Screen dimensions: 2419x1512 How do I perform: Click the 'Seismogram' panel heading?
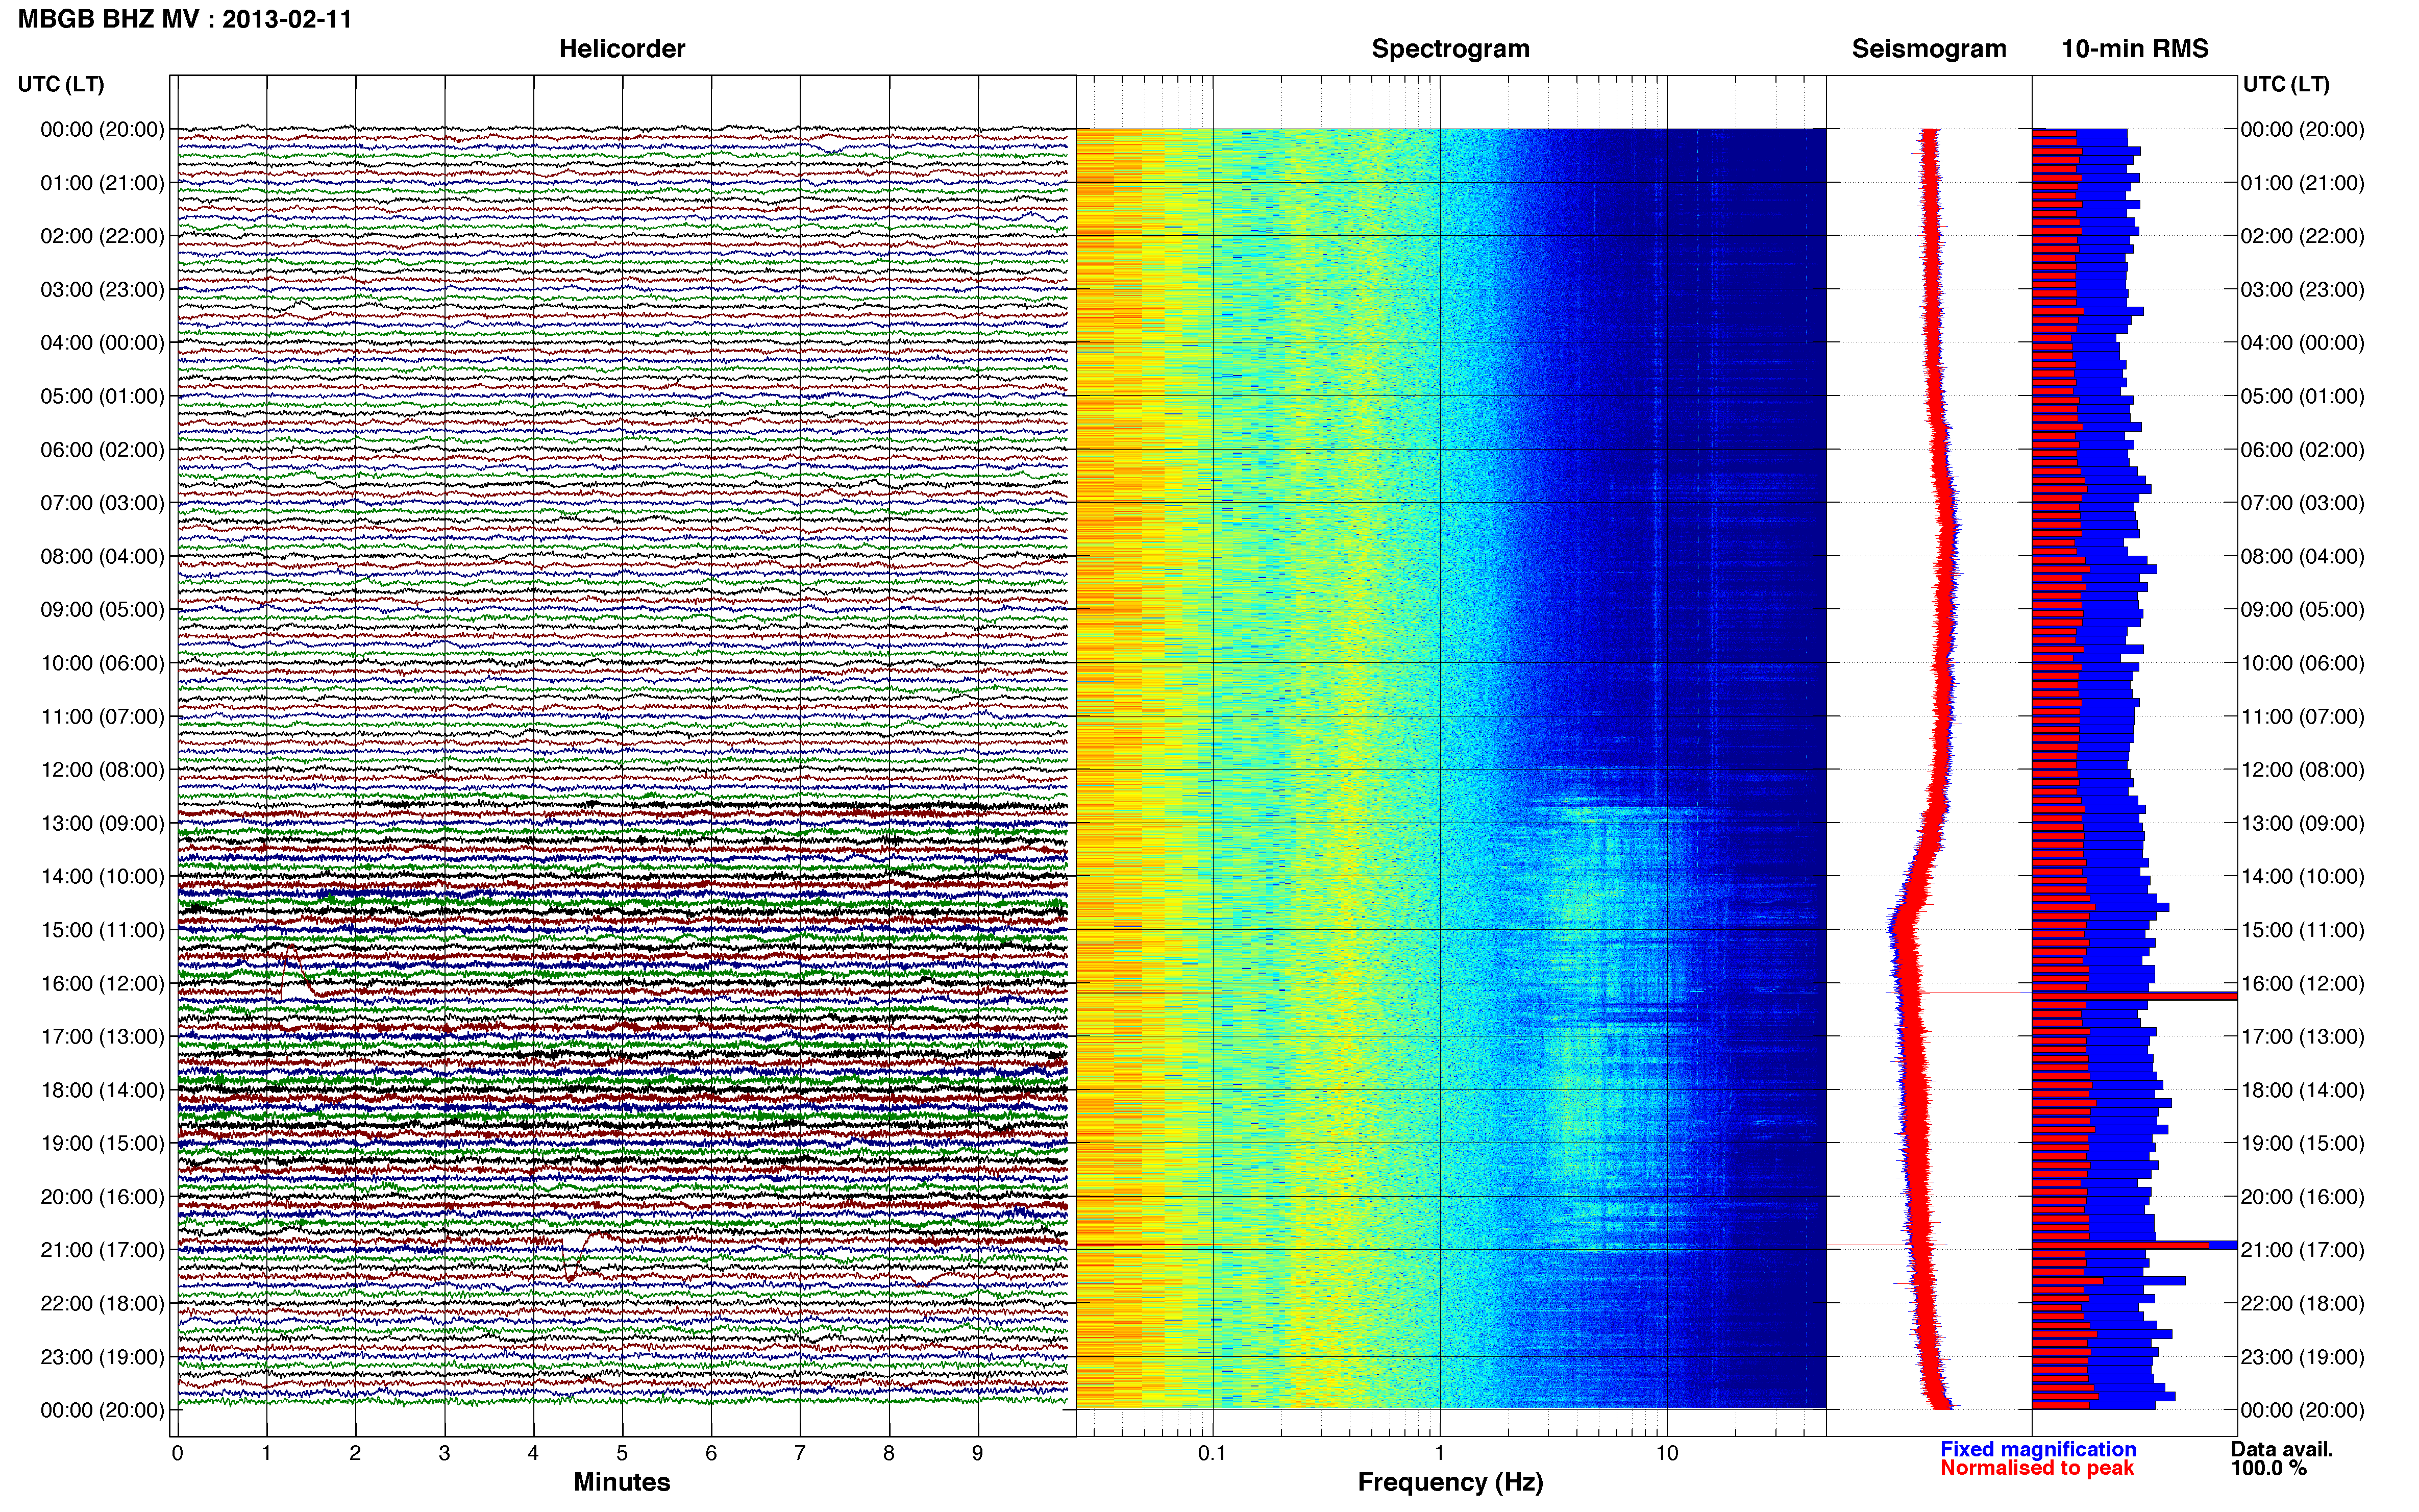pyautogui.click(x=1929, y=49)
